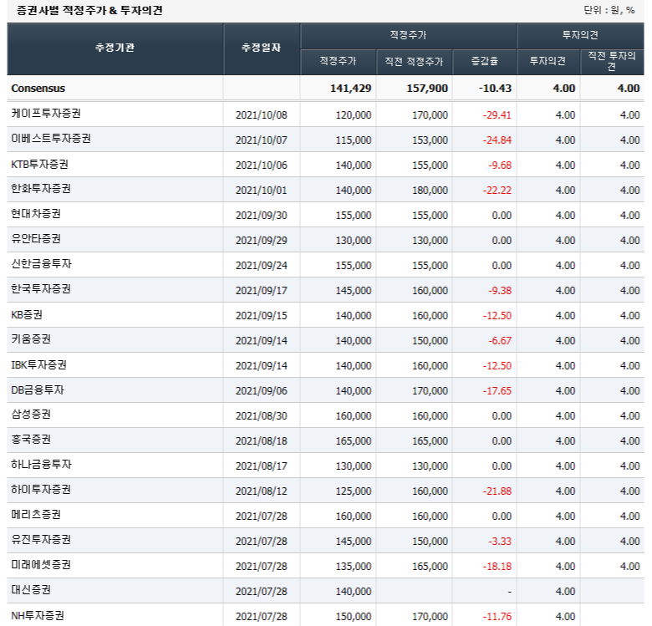Image resolution: width=652 pixels, height=626 pixels.
Task: Select date 2021/09/29
Action: pos(261,240)
